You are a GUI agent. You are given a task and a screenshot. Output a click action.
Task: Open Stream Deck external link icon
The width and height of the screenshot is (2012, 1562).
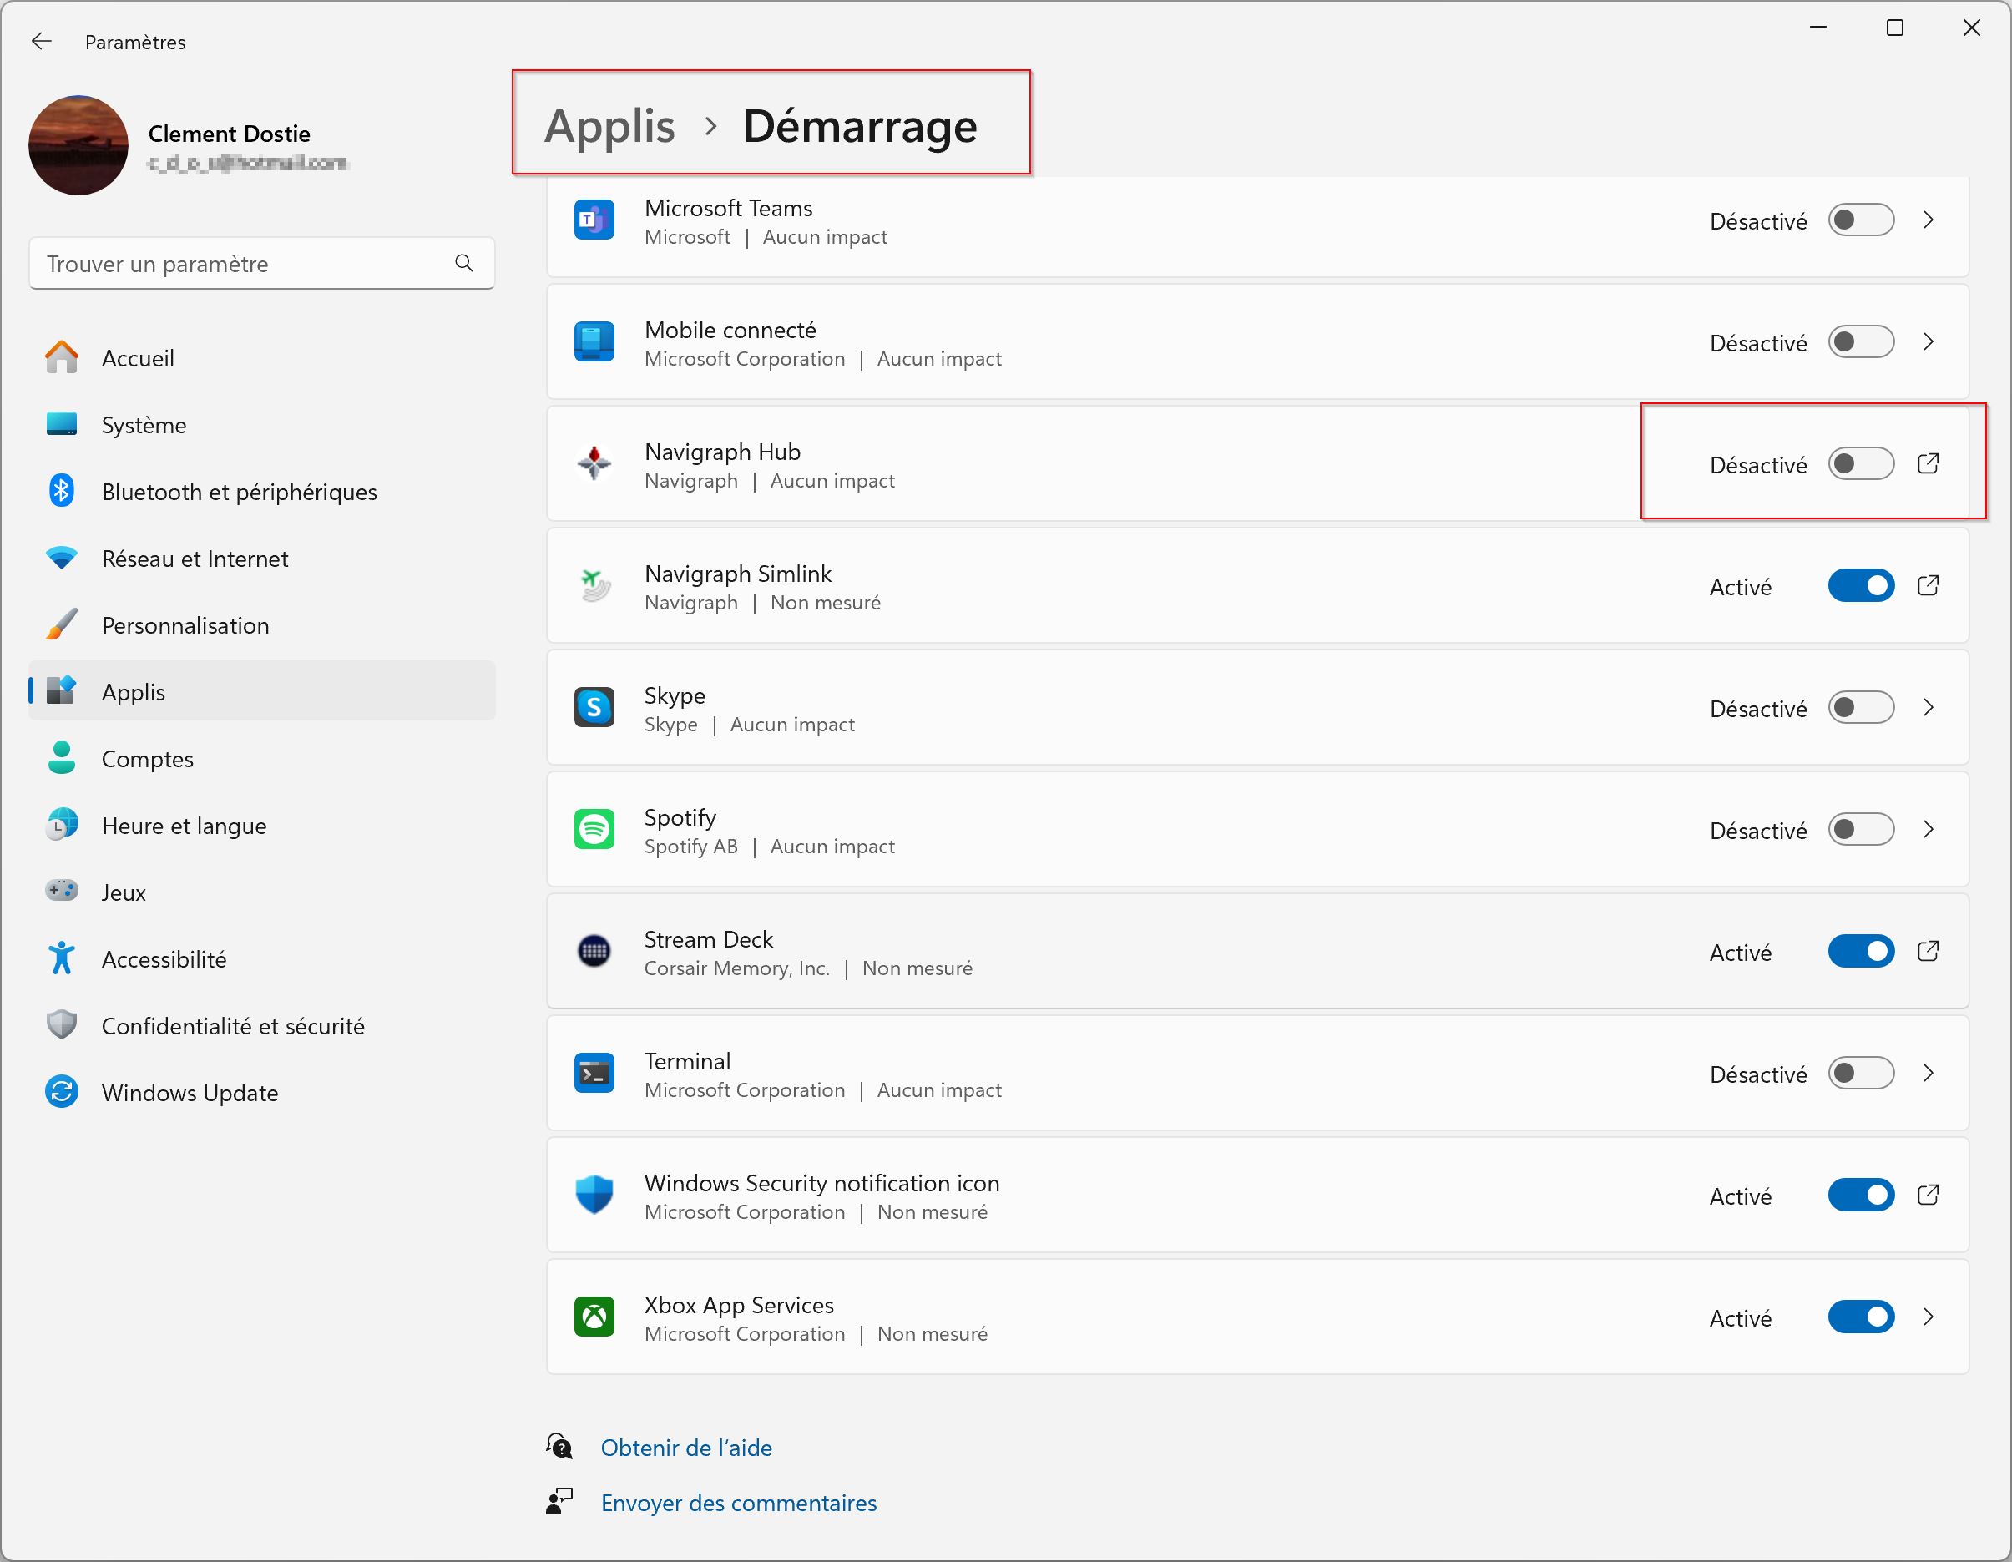pyautogui.click(x=1929, y=950)
